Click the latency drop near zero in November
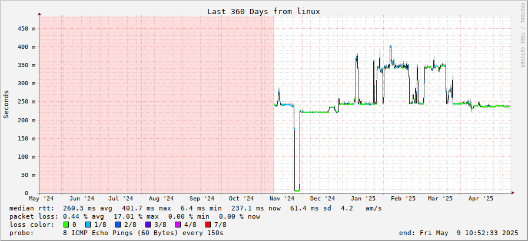This screenshot has width=528, height=241. point(297,190)
